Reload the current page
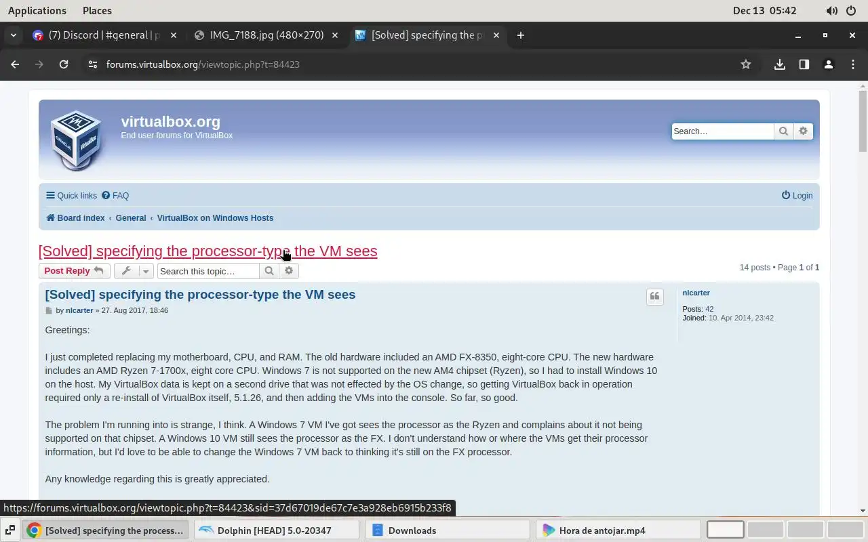Image resolution: width=868 pixels, height=542 pixels. (x=64, y=64)
